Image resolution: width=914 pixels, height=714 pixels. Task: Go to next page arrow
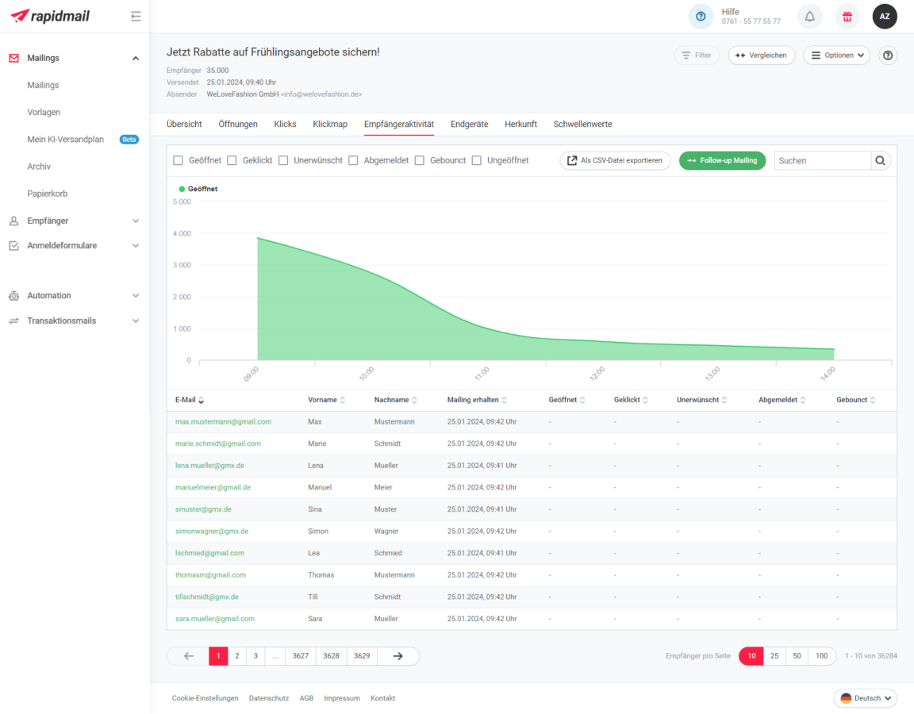pyautogui.click(x=398, y=656)
